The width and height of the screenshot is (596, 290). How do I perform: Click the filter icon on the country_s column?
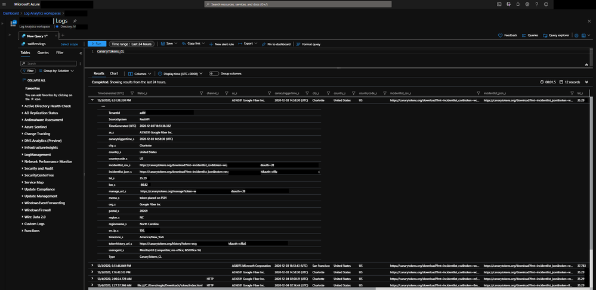click(353, 93)
